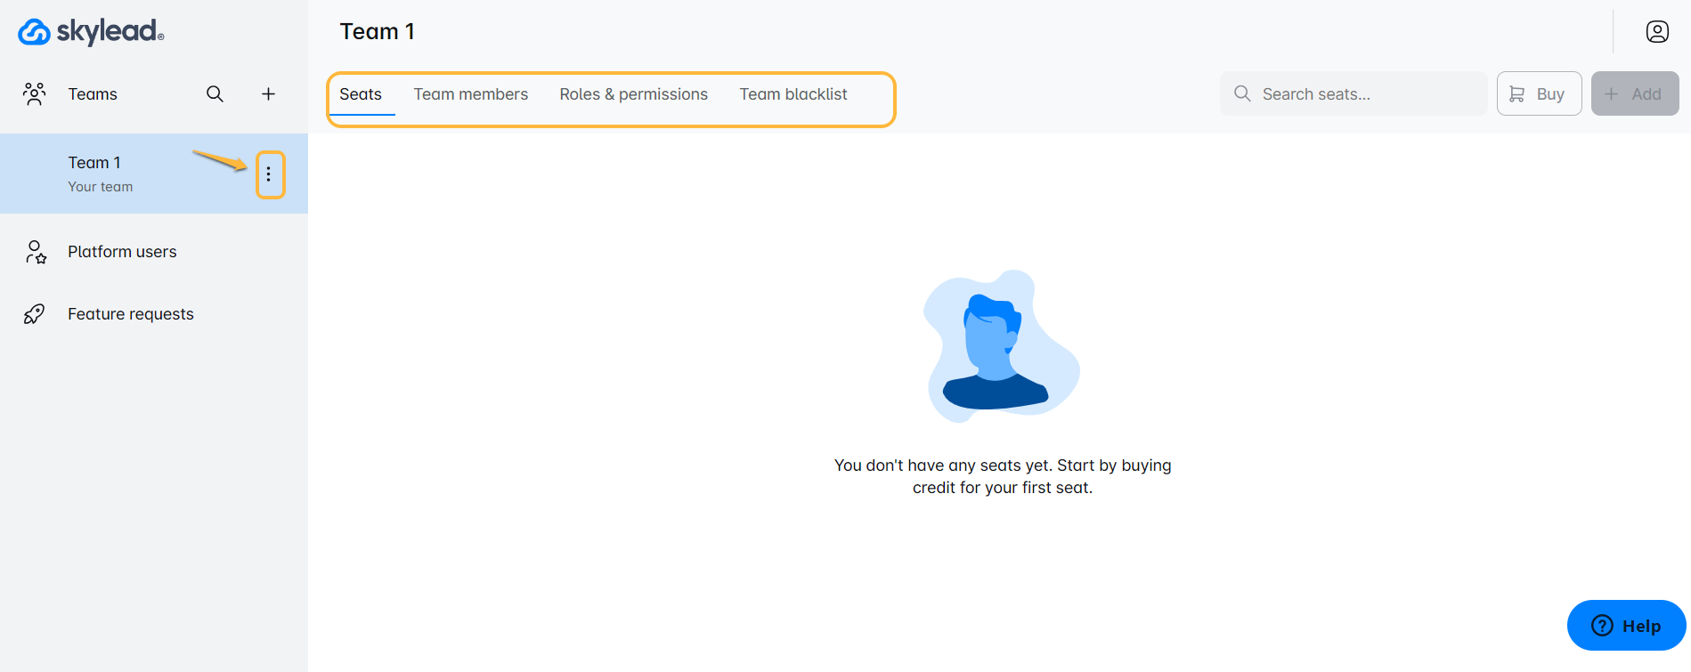
Task: Click the Platform users icon
Action: point(36,252)
